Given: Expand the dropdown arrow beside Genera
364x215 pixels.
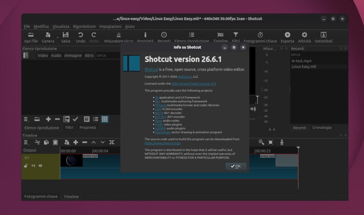Looking at the screenshot, I should point(57,38).
